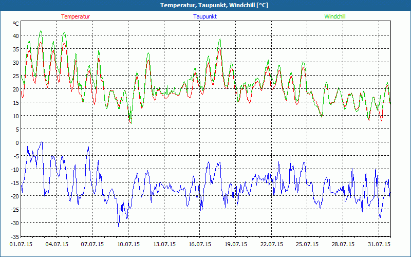411x257 pixels.
Task: Click the 01.07.15 date on x-axis
Action: [x=21, y=244]
